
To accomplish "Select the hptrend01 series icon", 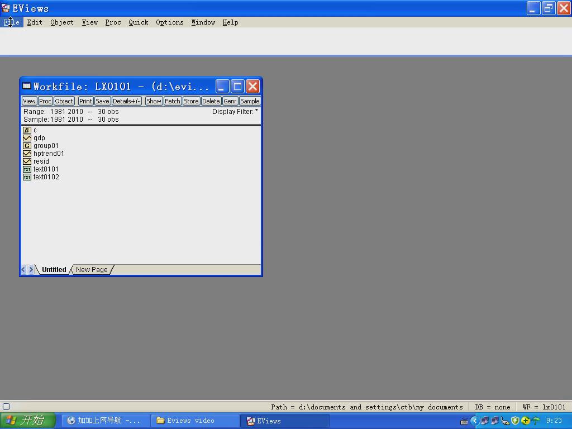I will [x=27, y=154].
